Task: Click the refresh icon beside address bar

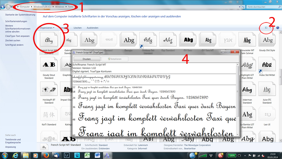Action: (243, 7)
